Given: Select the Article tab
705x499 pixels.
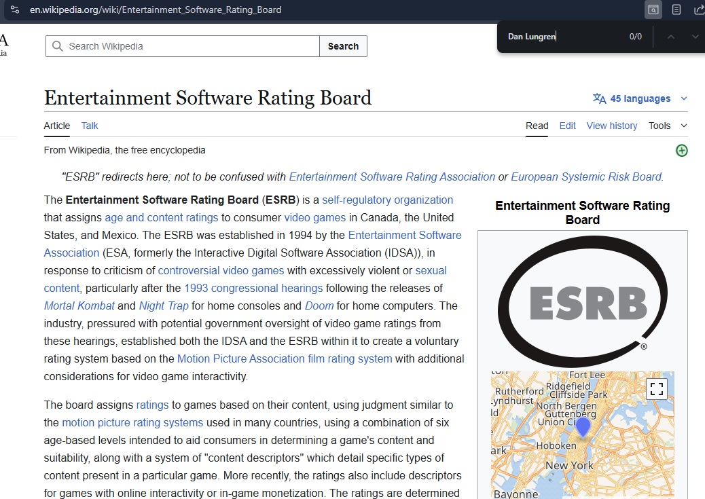Looking at the screenshot, I should click(x=56, y=126).
